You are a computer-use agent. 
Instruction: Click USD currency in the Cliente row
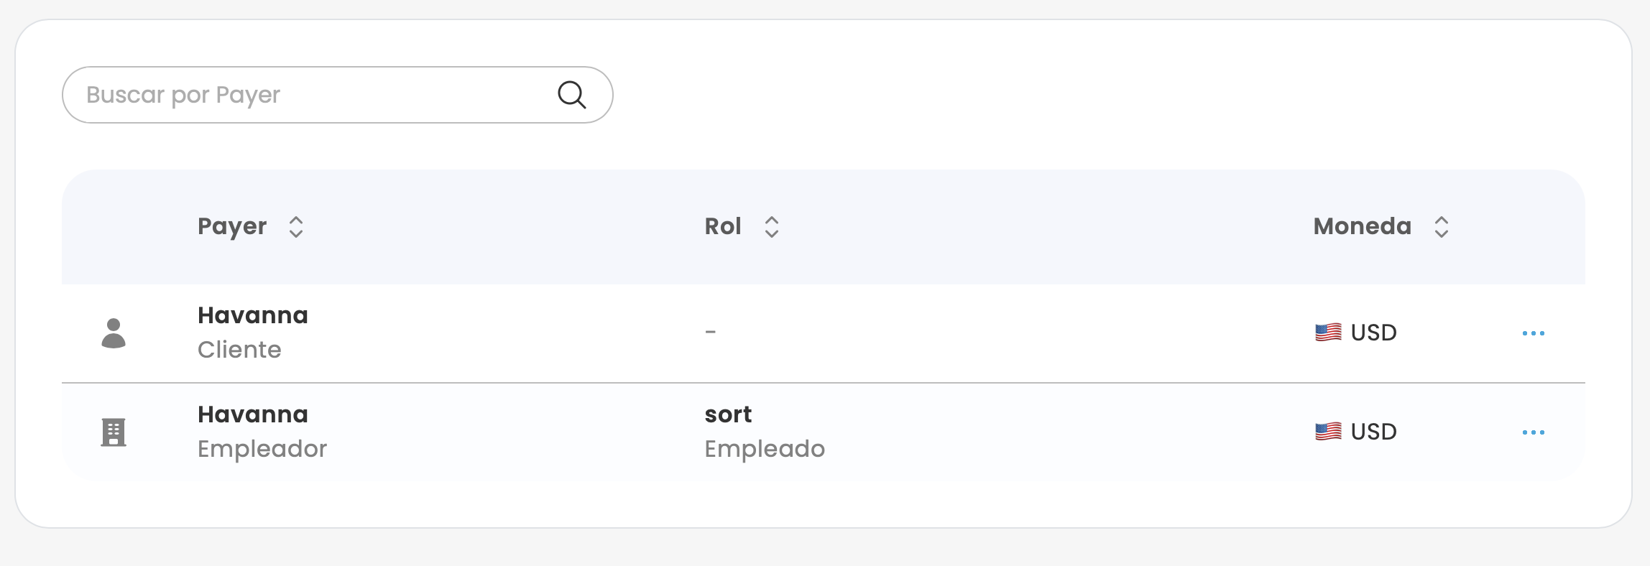[1373, 333]
